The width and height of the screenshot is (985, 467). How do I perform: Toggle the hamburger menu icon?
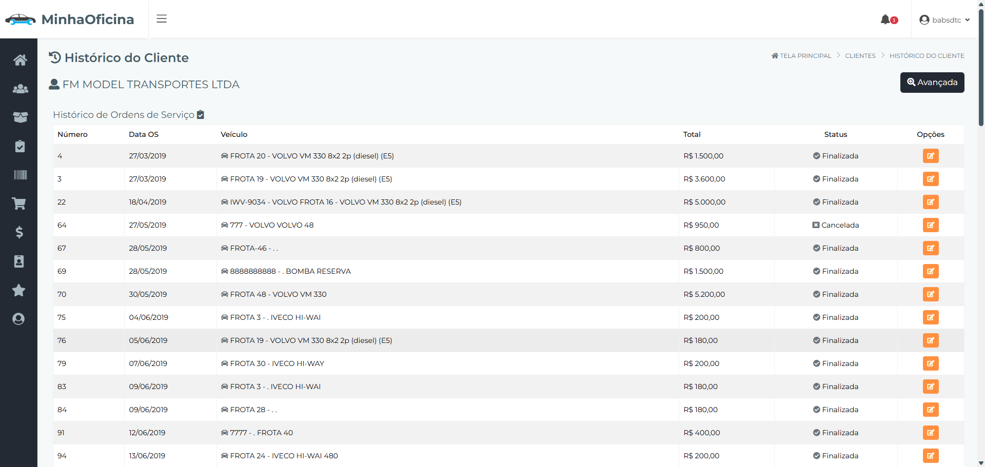(x=162, y=19)
